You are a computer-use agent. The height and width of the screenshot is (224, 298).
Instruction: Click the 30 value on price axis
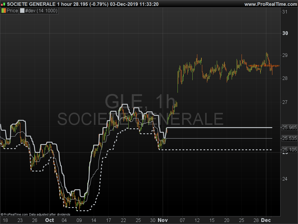tap(285, 33)
